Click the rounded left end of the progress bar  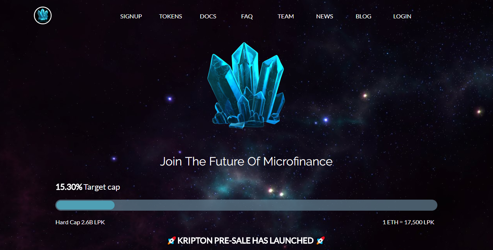click(59, 205)
